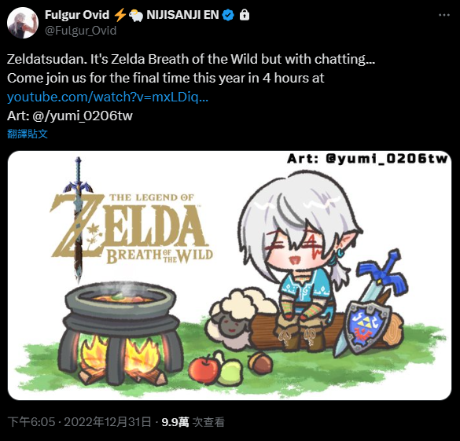Open the @Fulgur_Ovid handle

pyautogui.click(x=81, y=31)
